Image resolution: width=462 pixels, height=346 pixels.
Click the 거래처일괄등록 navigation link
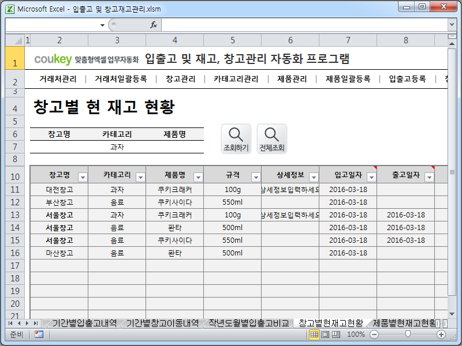pos(121,79)
